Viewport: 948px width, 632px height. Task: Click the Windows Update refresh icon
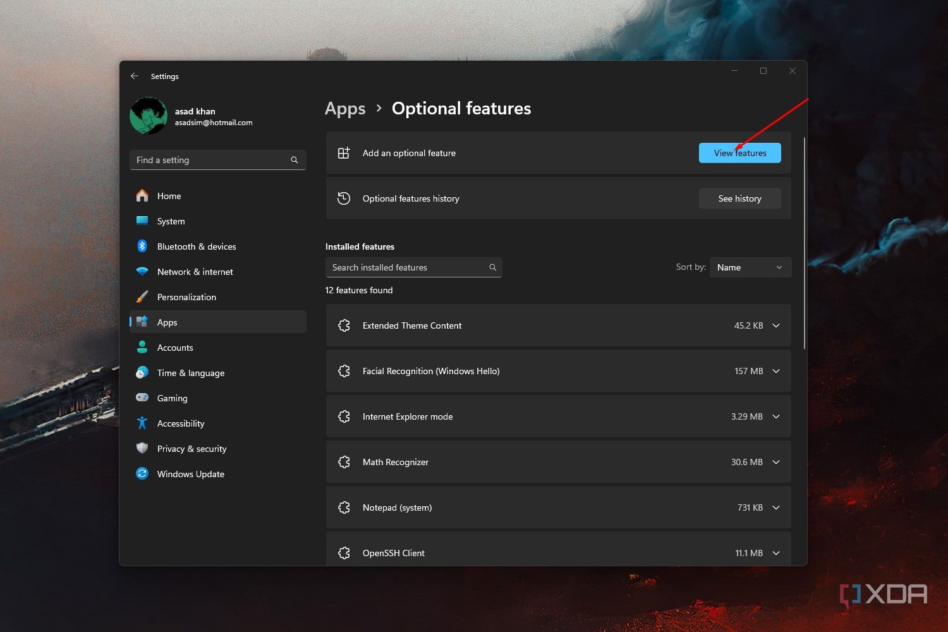click(x=142, y=474)
